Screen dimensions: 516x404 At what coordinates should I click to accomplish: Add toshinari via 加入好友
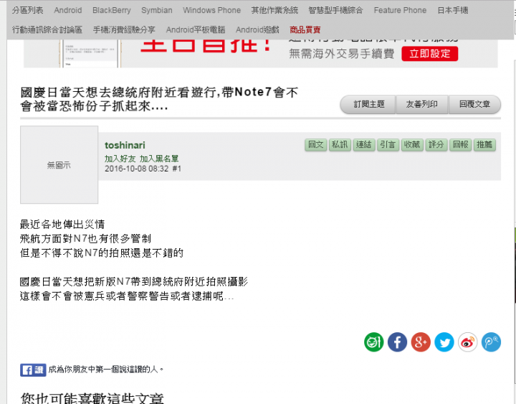point(120,159)
